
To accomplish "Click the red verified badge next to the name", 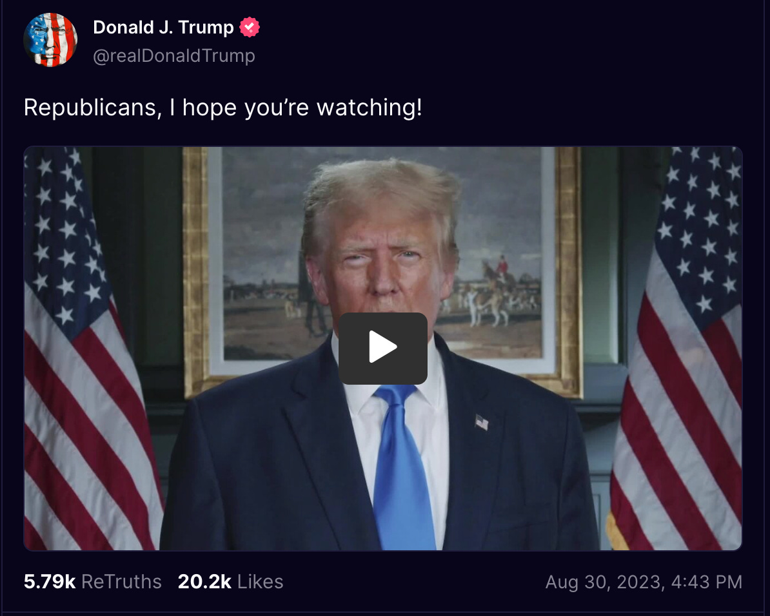I will [x=250, y=27].
